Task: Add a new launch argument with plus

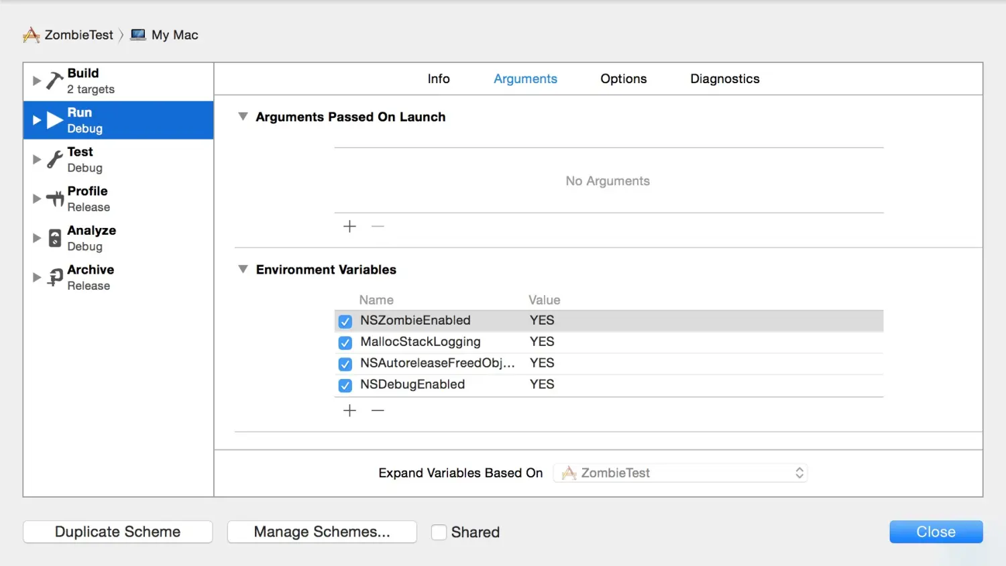Action: 349,227
